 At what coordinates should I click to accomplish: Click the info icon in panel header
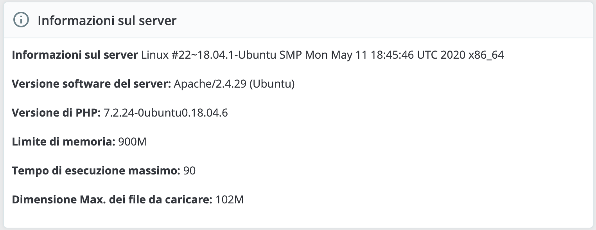(21, 20)
